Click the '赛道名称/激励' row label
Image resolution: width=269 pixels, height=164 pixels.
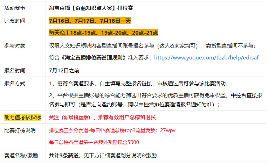21,156
